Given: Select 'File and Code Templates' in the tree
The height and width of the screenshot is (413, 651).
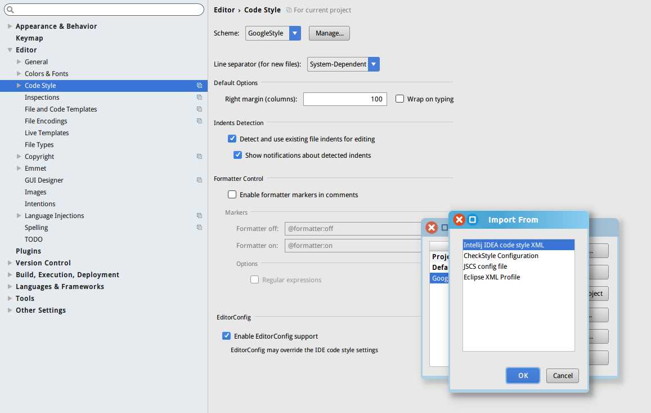Looking at the screenshot, I should tap(61, 109).
